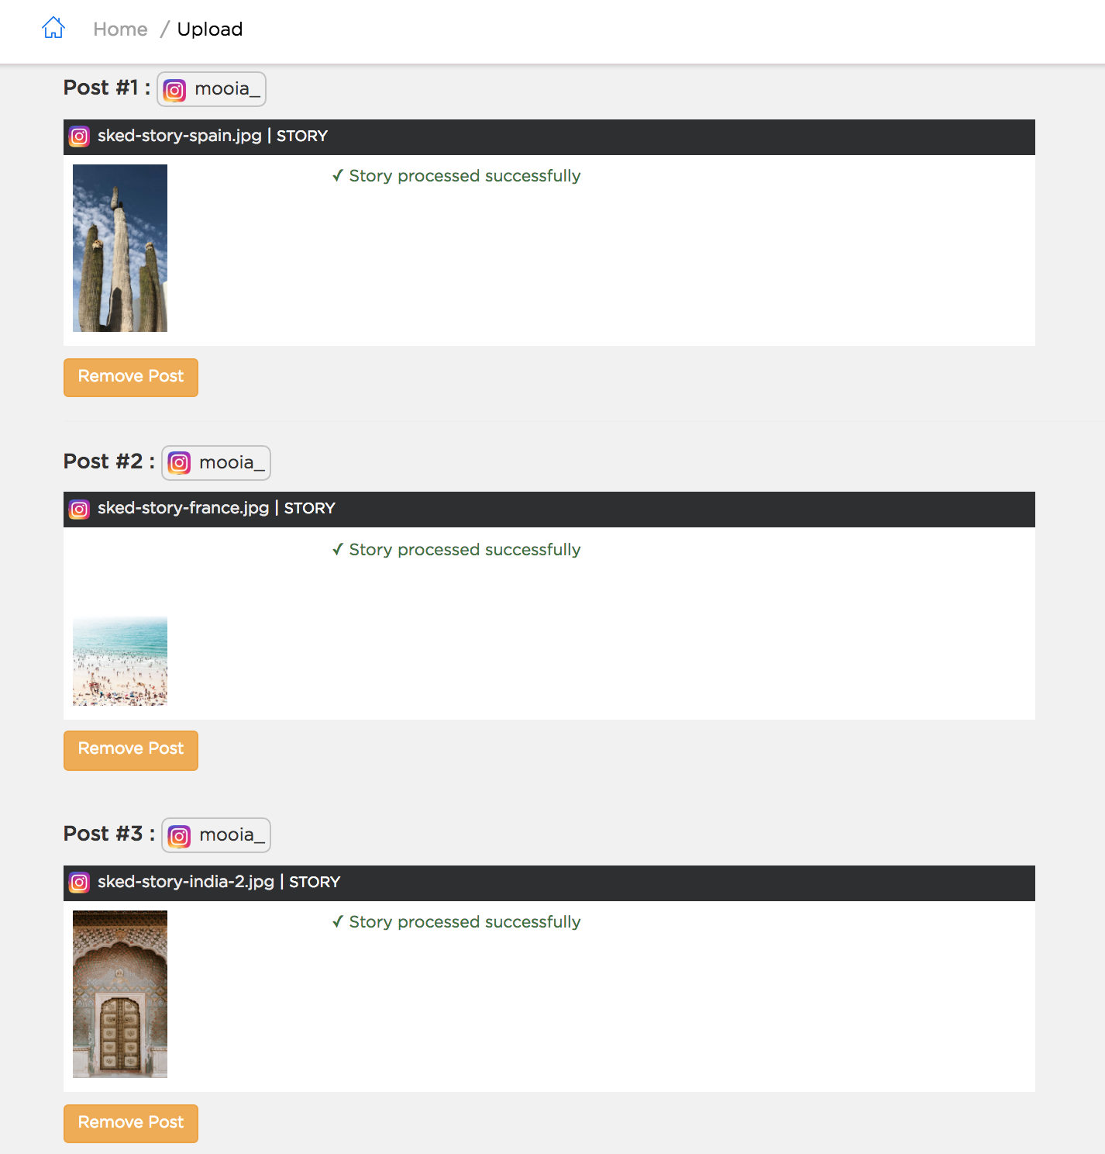Open the ornate door story thumbnail
Screen dimensions: 1105x1154
(x=120, y=994)
